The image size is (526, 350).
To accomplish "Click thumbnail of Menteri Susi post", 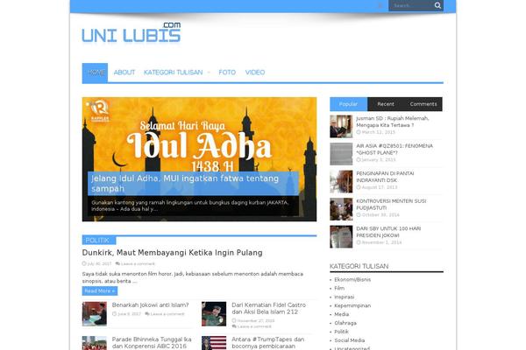I will (x=341, y=209).
